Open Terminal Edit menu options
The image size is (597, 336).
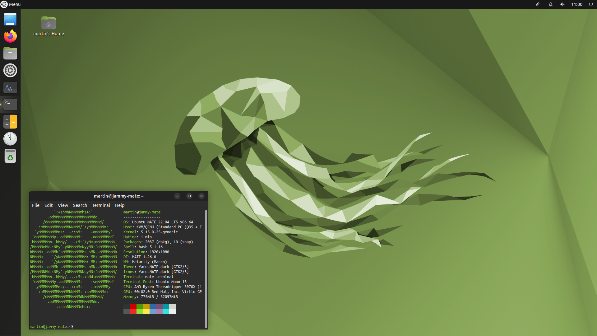[x=49, y=205]
